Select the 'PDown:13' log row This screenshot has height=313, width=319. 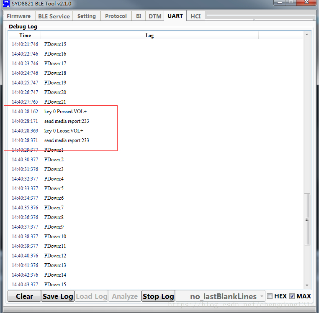pos(156,265)
